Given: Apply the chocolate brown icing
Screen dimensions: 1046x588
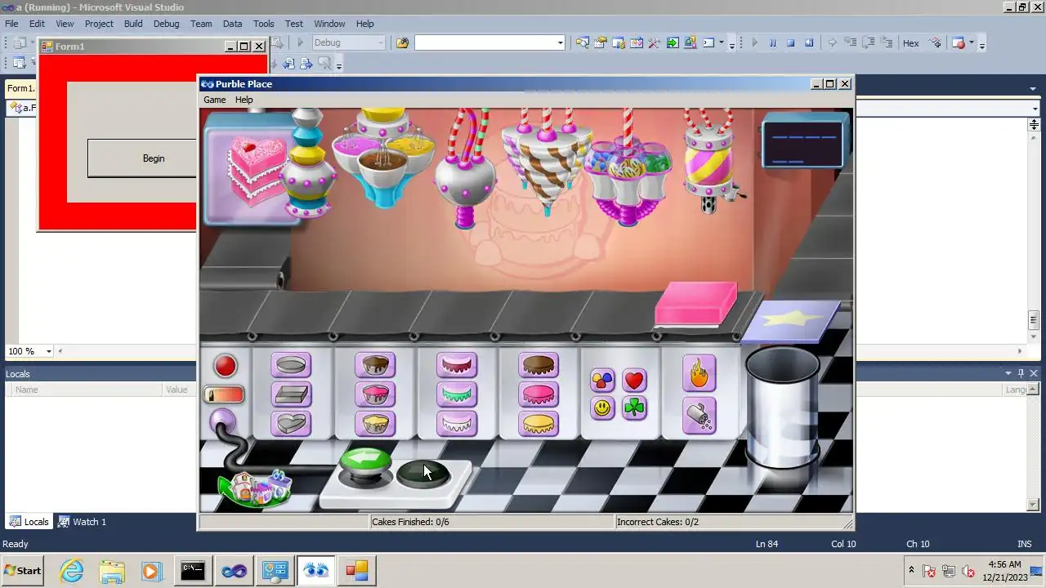Looking at the screenshot, I should coord(539,365).
